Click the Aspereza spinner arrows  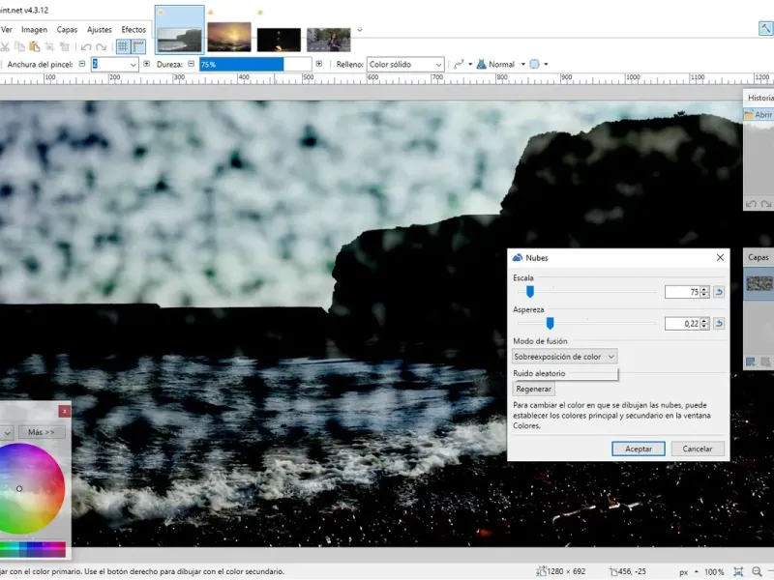click(704, 324)
